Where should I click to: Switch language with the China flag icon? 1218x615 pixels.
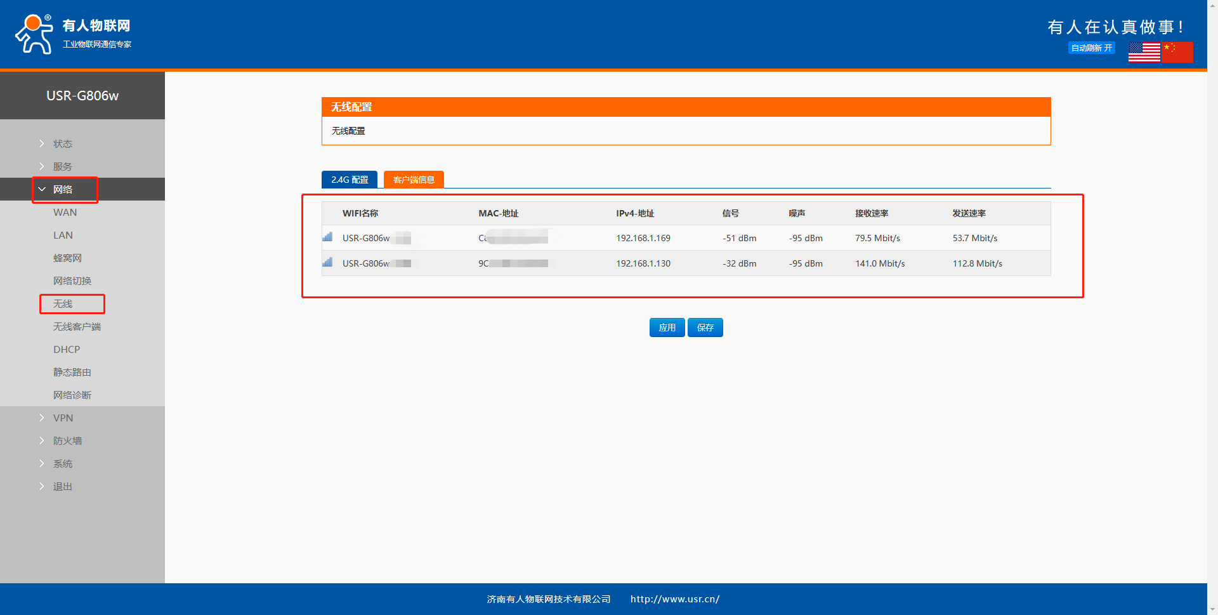(1177, 52)
